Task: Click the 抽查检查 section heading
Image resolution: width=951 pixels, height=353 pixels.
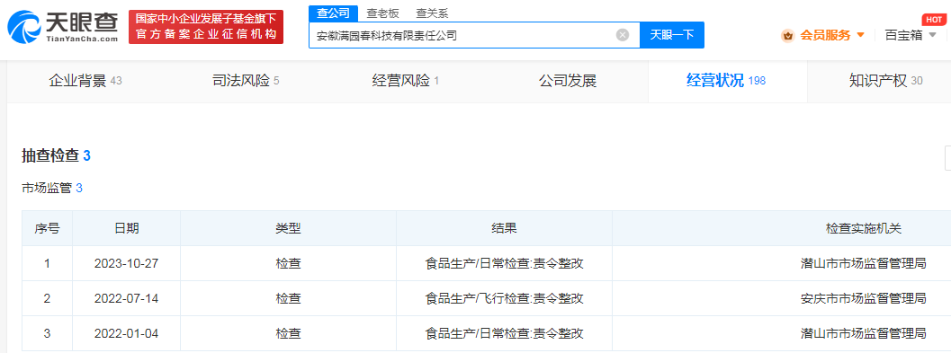Action: [56, 155]
